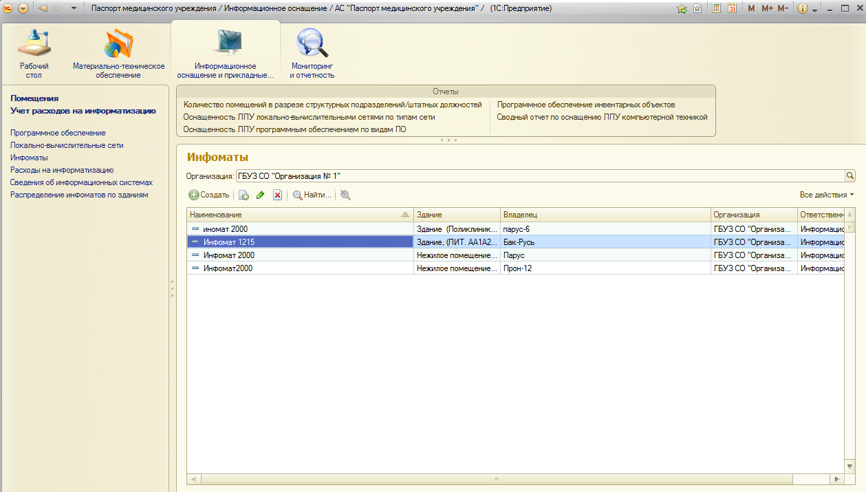
Task: Open the Все действия dropdown
Action: [827, 195]
